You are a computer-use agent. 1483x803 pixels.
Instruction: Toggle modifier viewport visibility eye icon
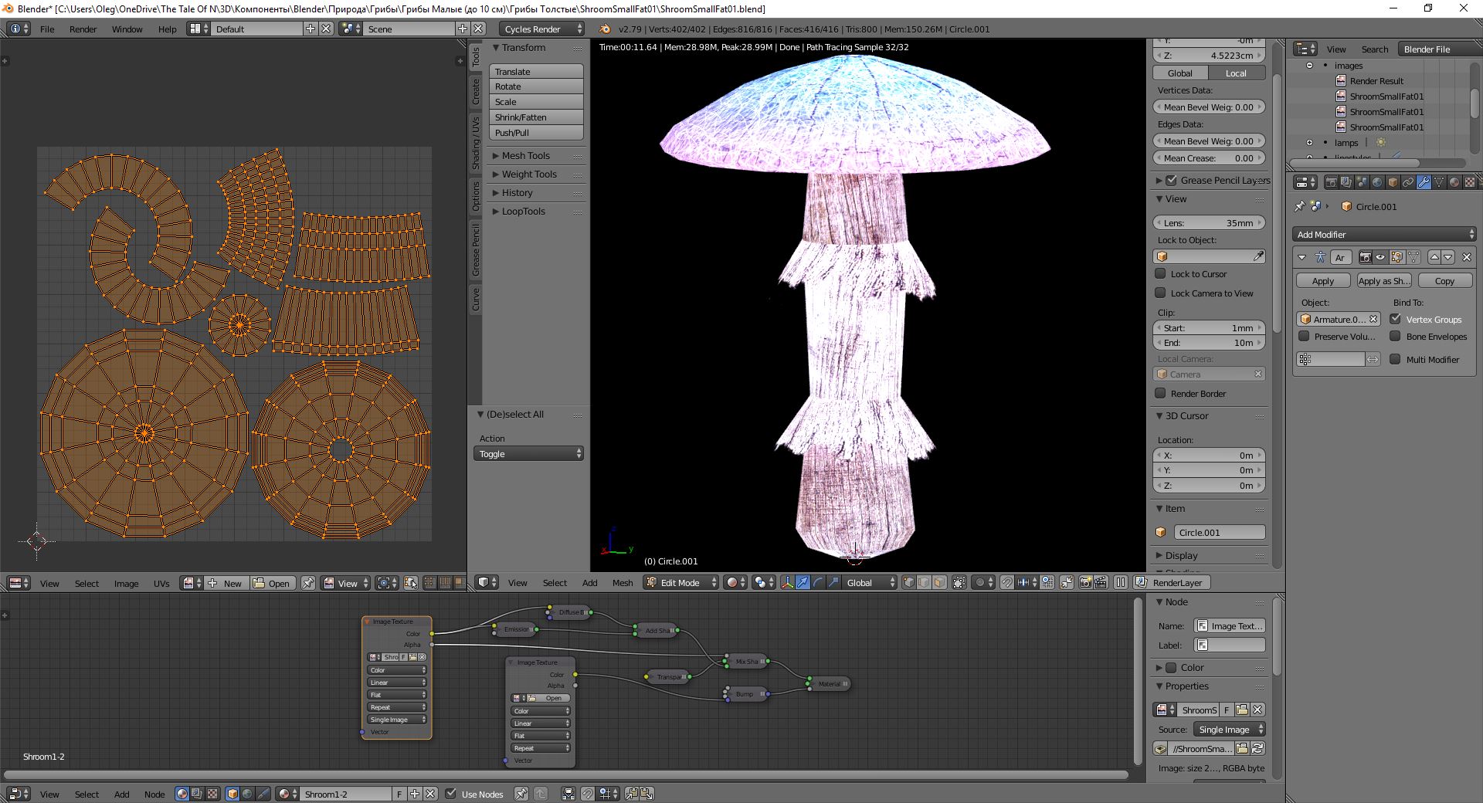click(x=1380, y=257)
